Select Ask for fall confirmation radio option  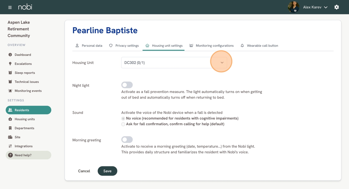[x=123, y=124]
